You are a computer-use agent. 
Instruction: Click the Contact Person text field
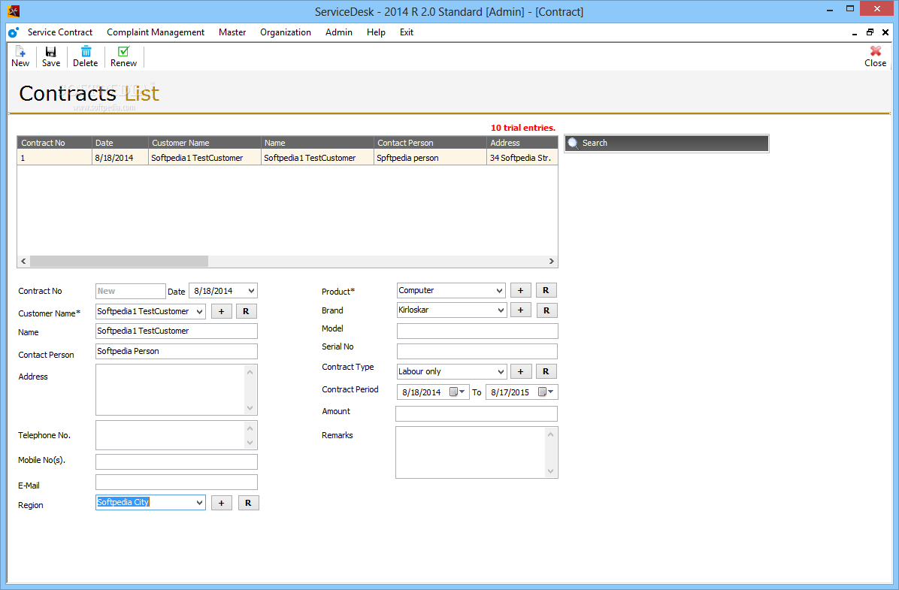point(176,352)
